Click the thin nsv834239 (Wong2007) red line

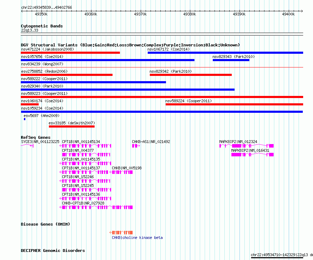(x=162, y=67)
